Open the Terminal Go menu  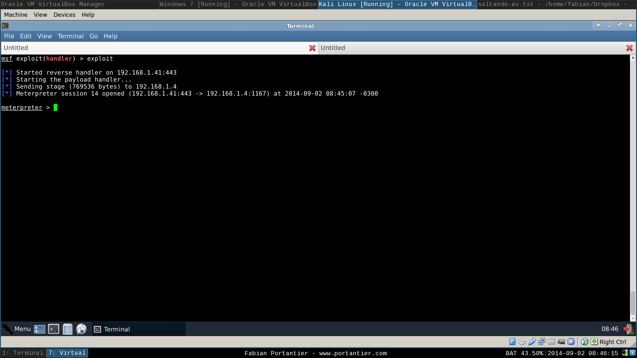94,36
